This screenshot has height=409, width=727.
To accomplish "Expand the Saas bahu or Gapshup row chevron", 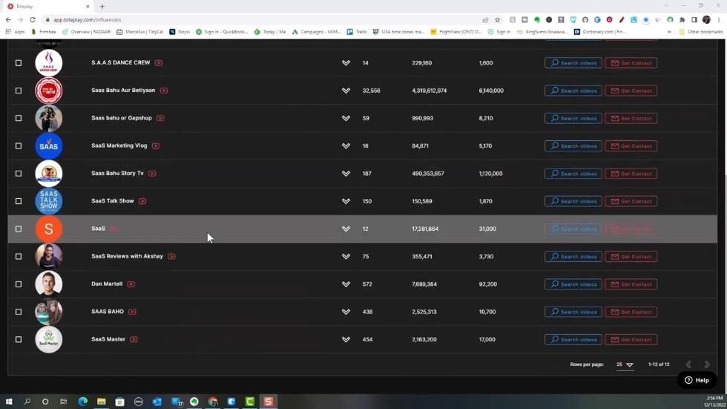I will [346, 118].
